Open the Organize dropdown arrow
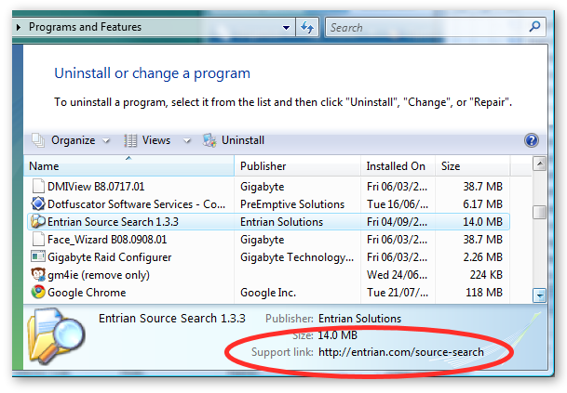Screen dimensions: 567x393 point(105,140)
